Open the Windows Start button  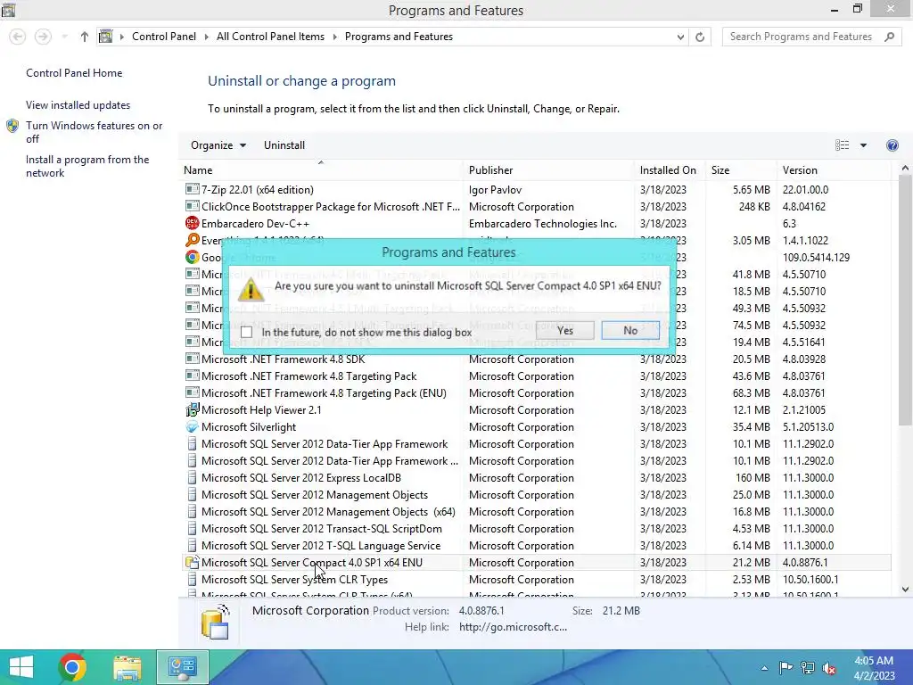pos(21,667)
